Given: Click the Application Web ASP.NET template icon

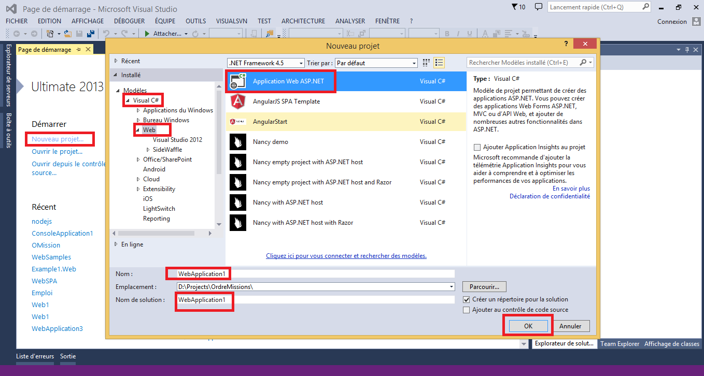Looking at the screenshot, I should point(238,81).
